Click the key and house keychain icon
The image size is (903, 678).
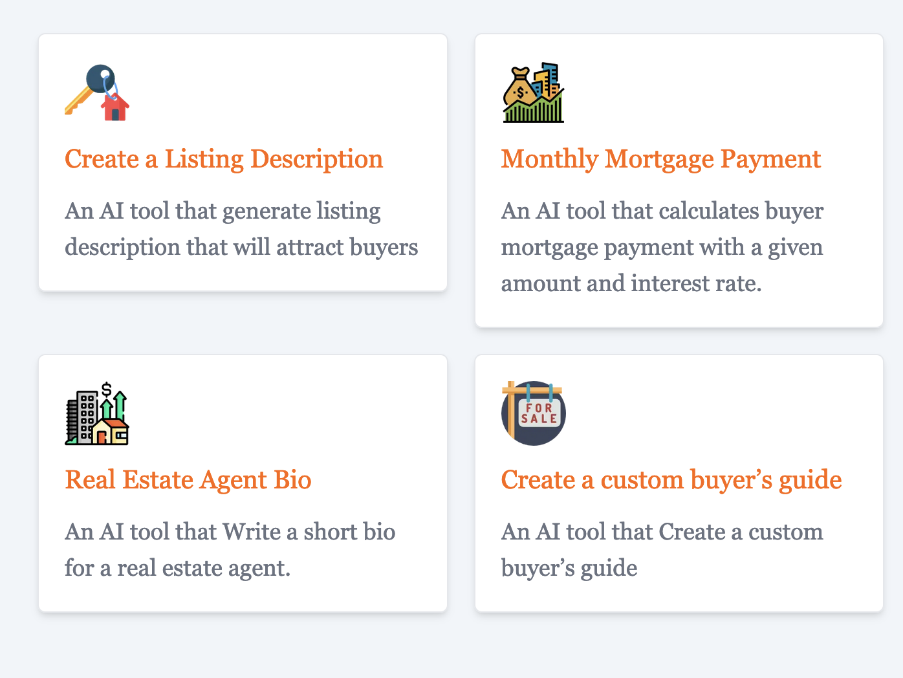pyautogui.click(x=97, y=93)
